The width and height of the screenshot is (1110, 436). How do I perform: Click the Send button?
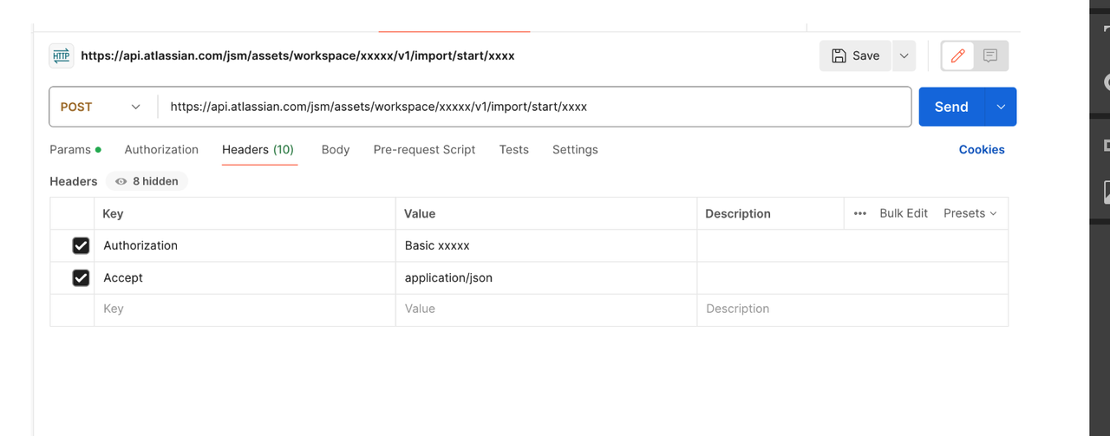[x=951, y=107]
